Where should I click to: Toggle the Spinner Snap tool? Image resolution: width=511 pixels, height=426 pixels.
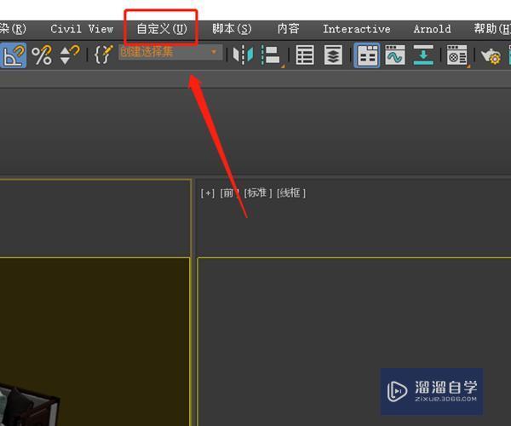click(70, 55)
